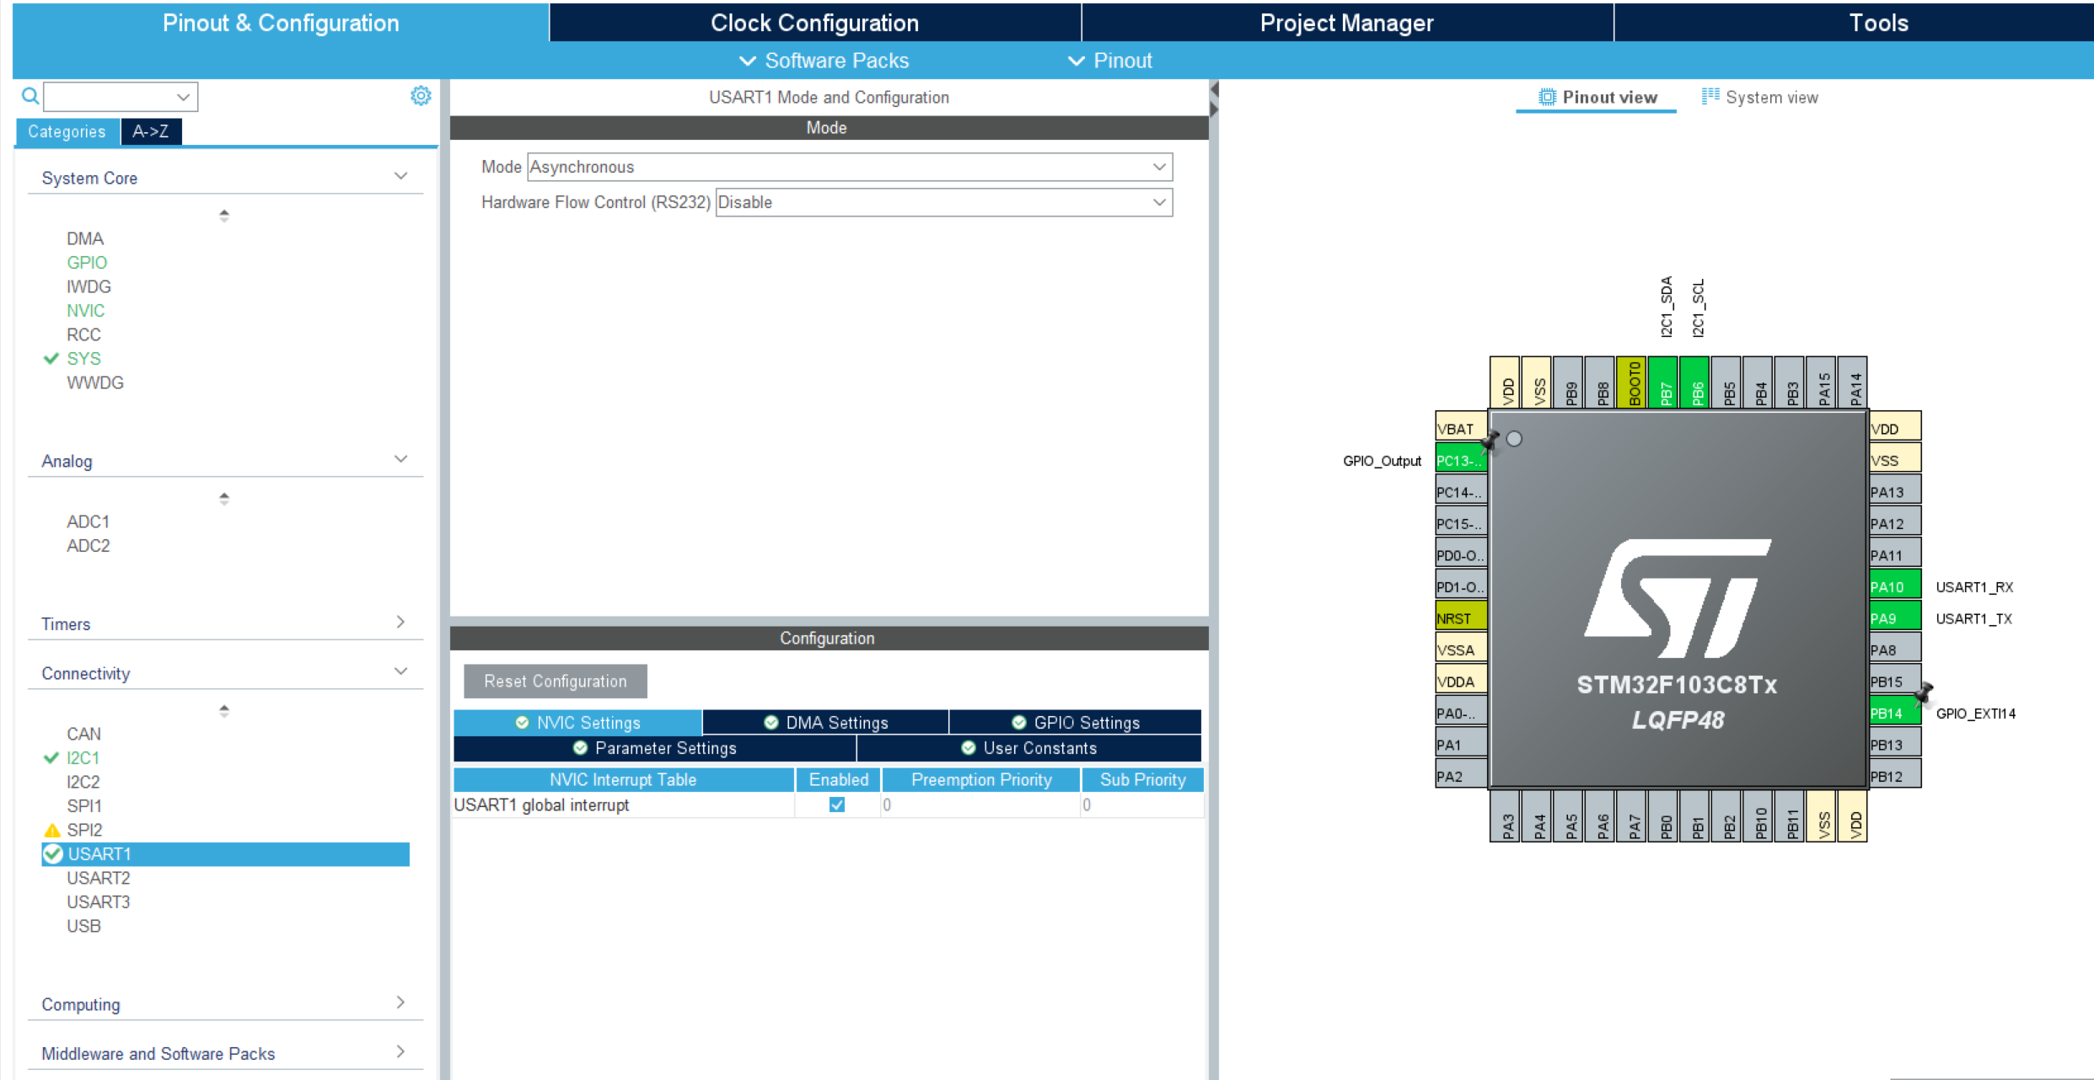Open the settings gear icon
This screenshot has height=1080, width=2094.
421,96
